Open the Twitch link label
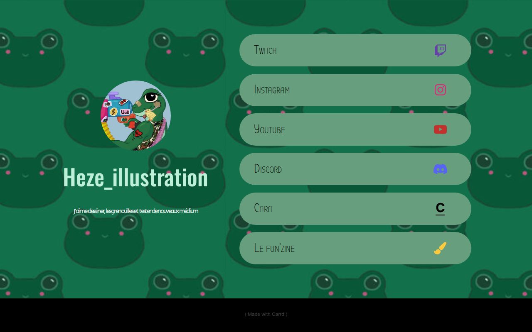This screenshot has width=532, height=332. 265,50
